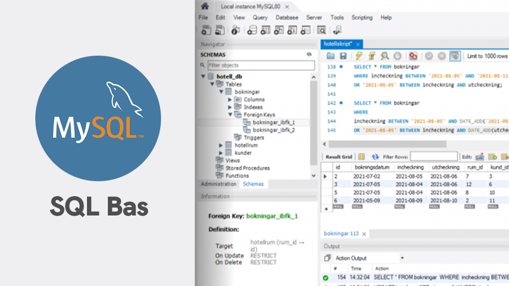This screenshot has height=286, width=509.
Task: Select the bokningar 113 result tab
Action: (x=341, y=233)
